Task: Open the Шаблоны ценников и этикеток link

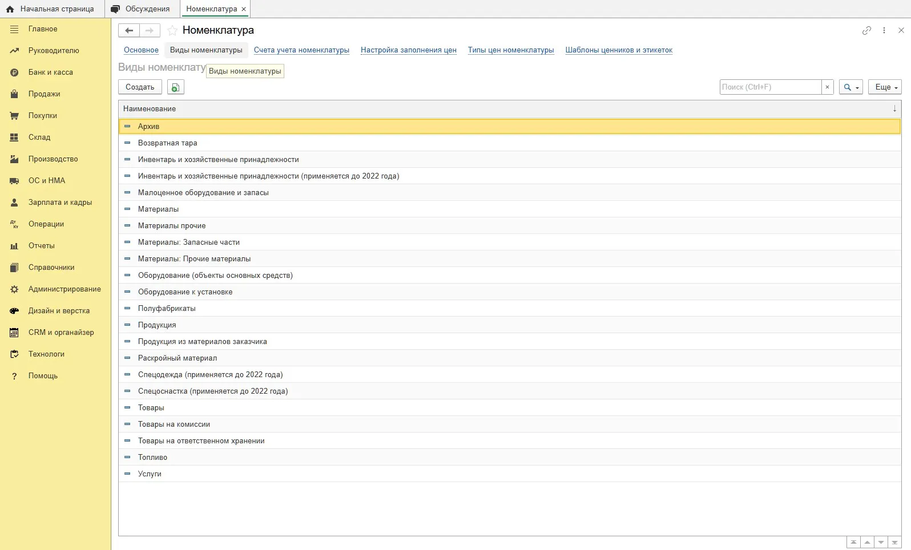Action: [x=619, y=50]
